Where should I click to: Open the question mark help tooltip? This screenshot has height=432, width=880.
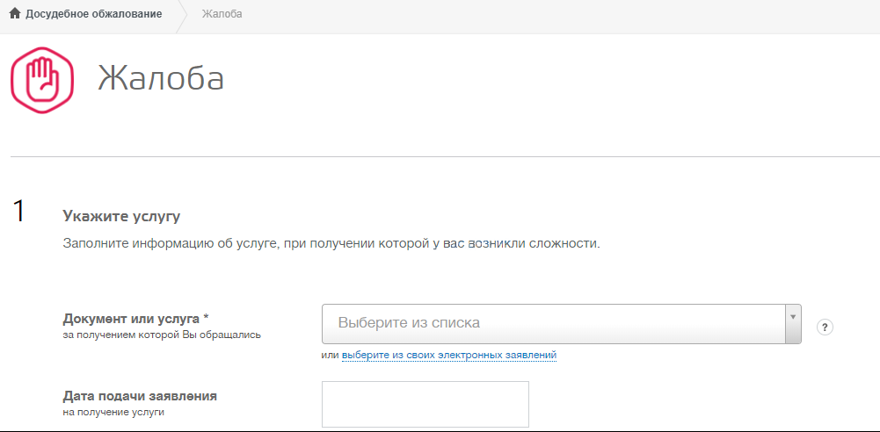coord(825,327)
